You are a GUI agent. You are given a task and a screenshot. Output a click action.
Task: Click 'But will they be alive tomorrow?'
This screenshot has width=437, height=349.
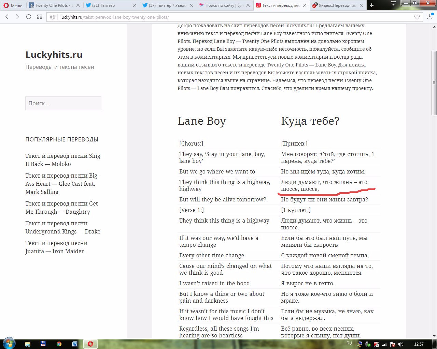click(223, 199)
